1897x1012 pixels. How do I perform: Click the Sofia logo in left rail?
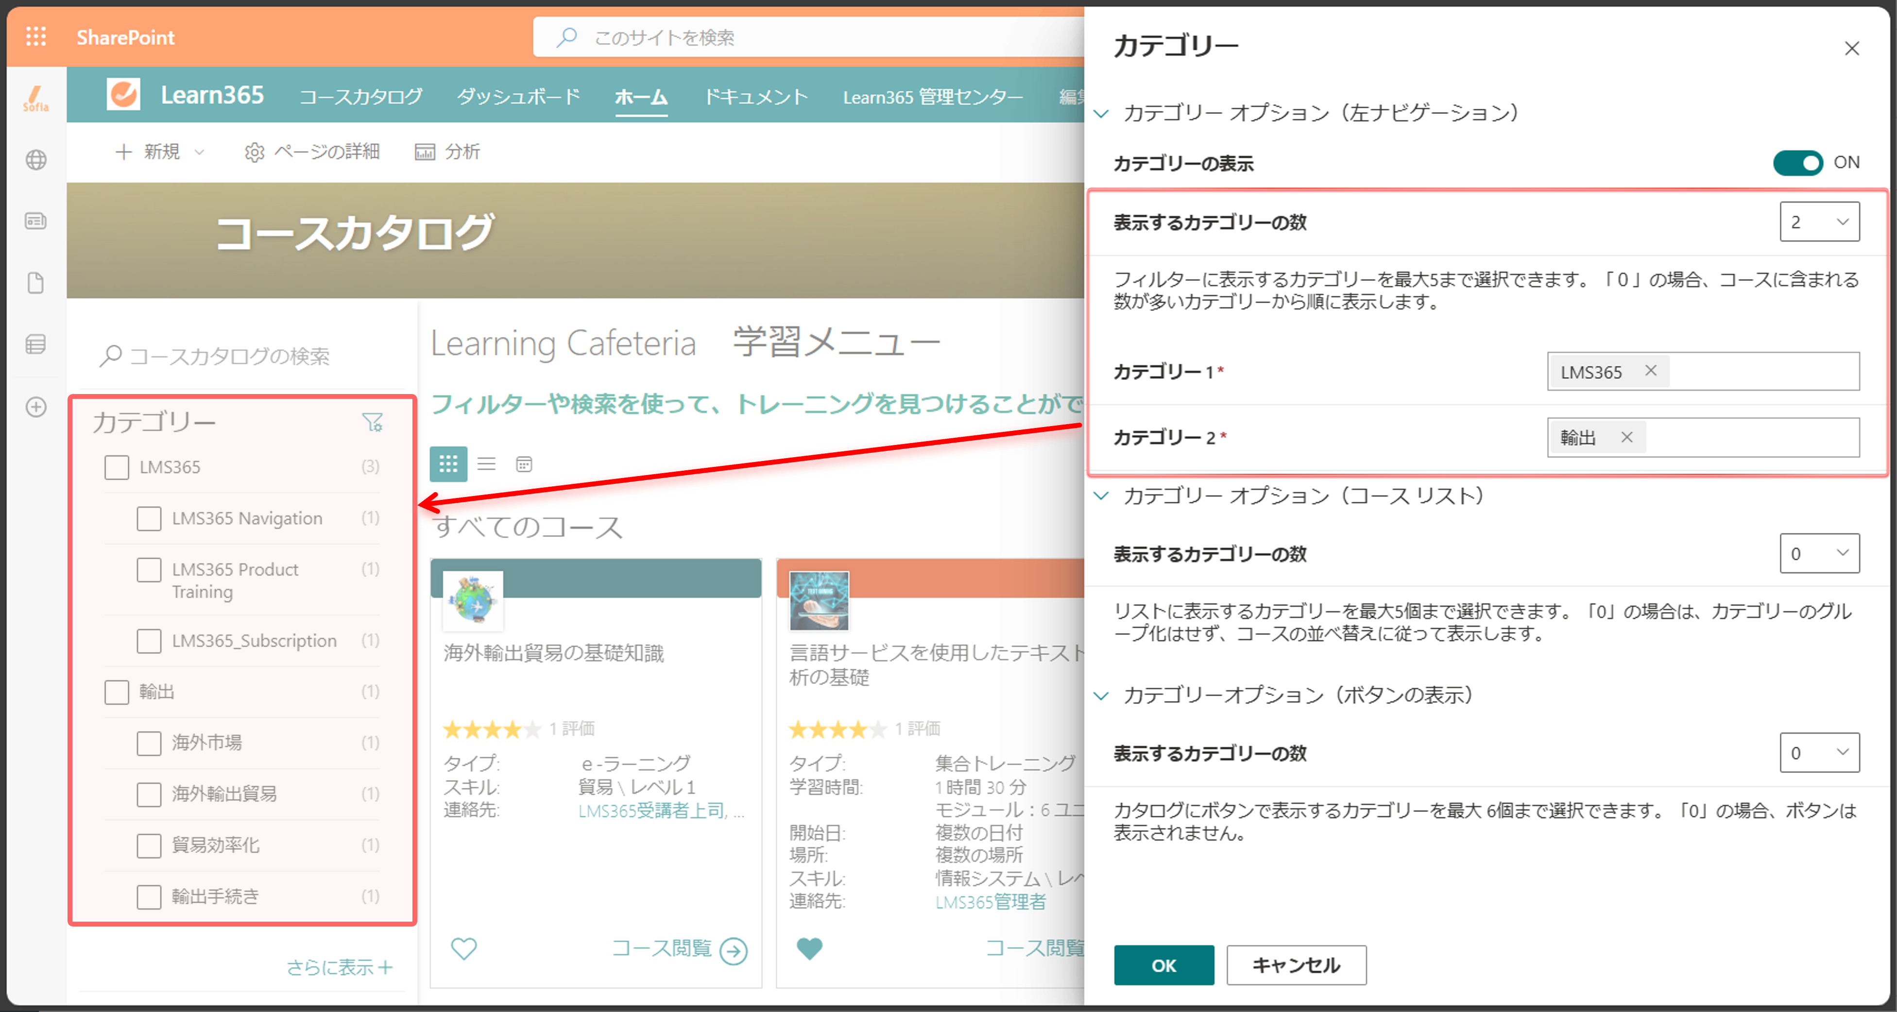(35, 100)
